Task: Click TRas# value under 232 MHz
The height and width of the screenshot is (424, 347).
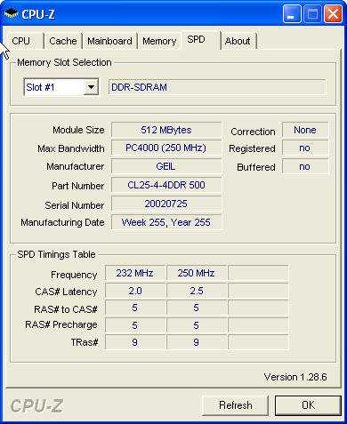Action: coord(135,342)
